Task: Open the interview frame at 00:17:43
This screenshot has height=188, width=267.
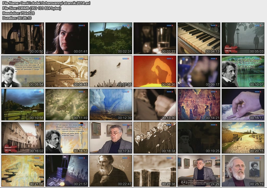Action: [x=111, y=137]
